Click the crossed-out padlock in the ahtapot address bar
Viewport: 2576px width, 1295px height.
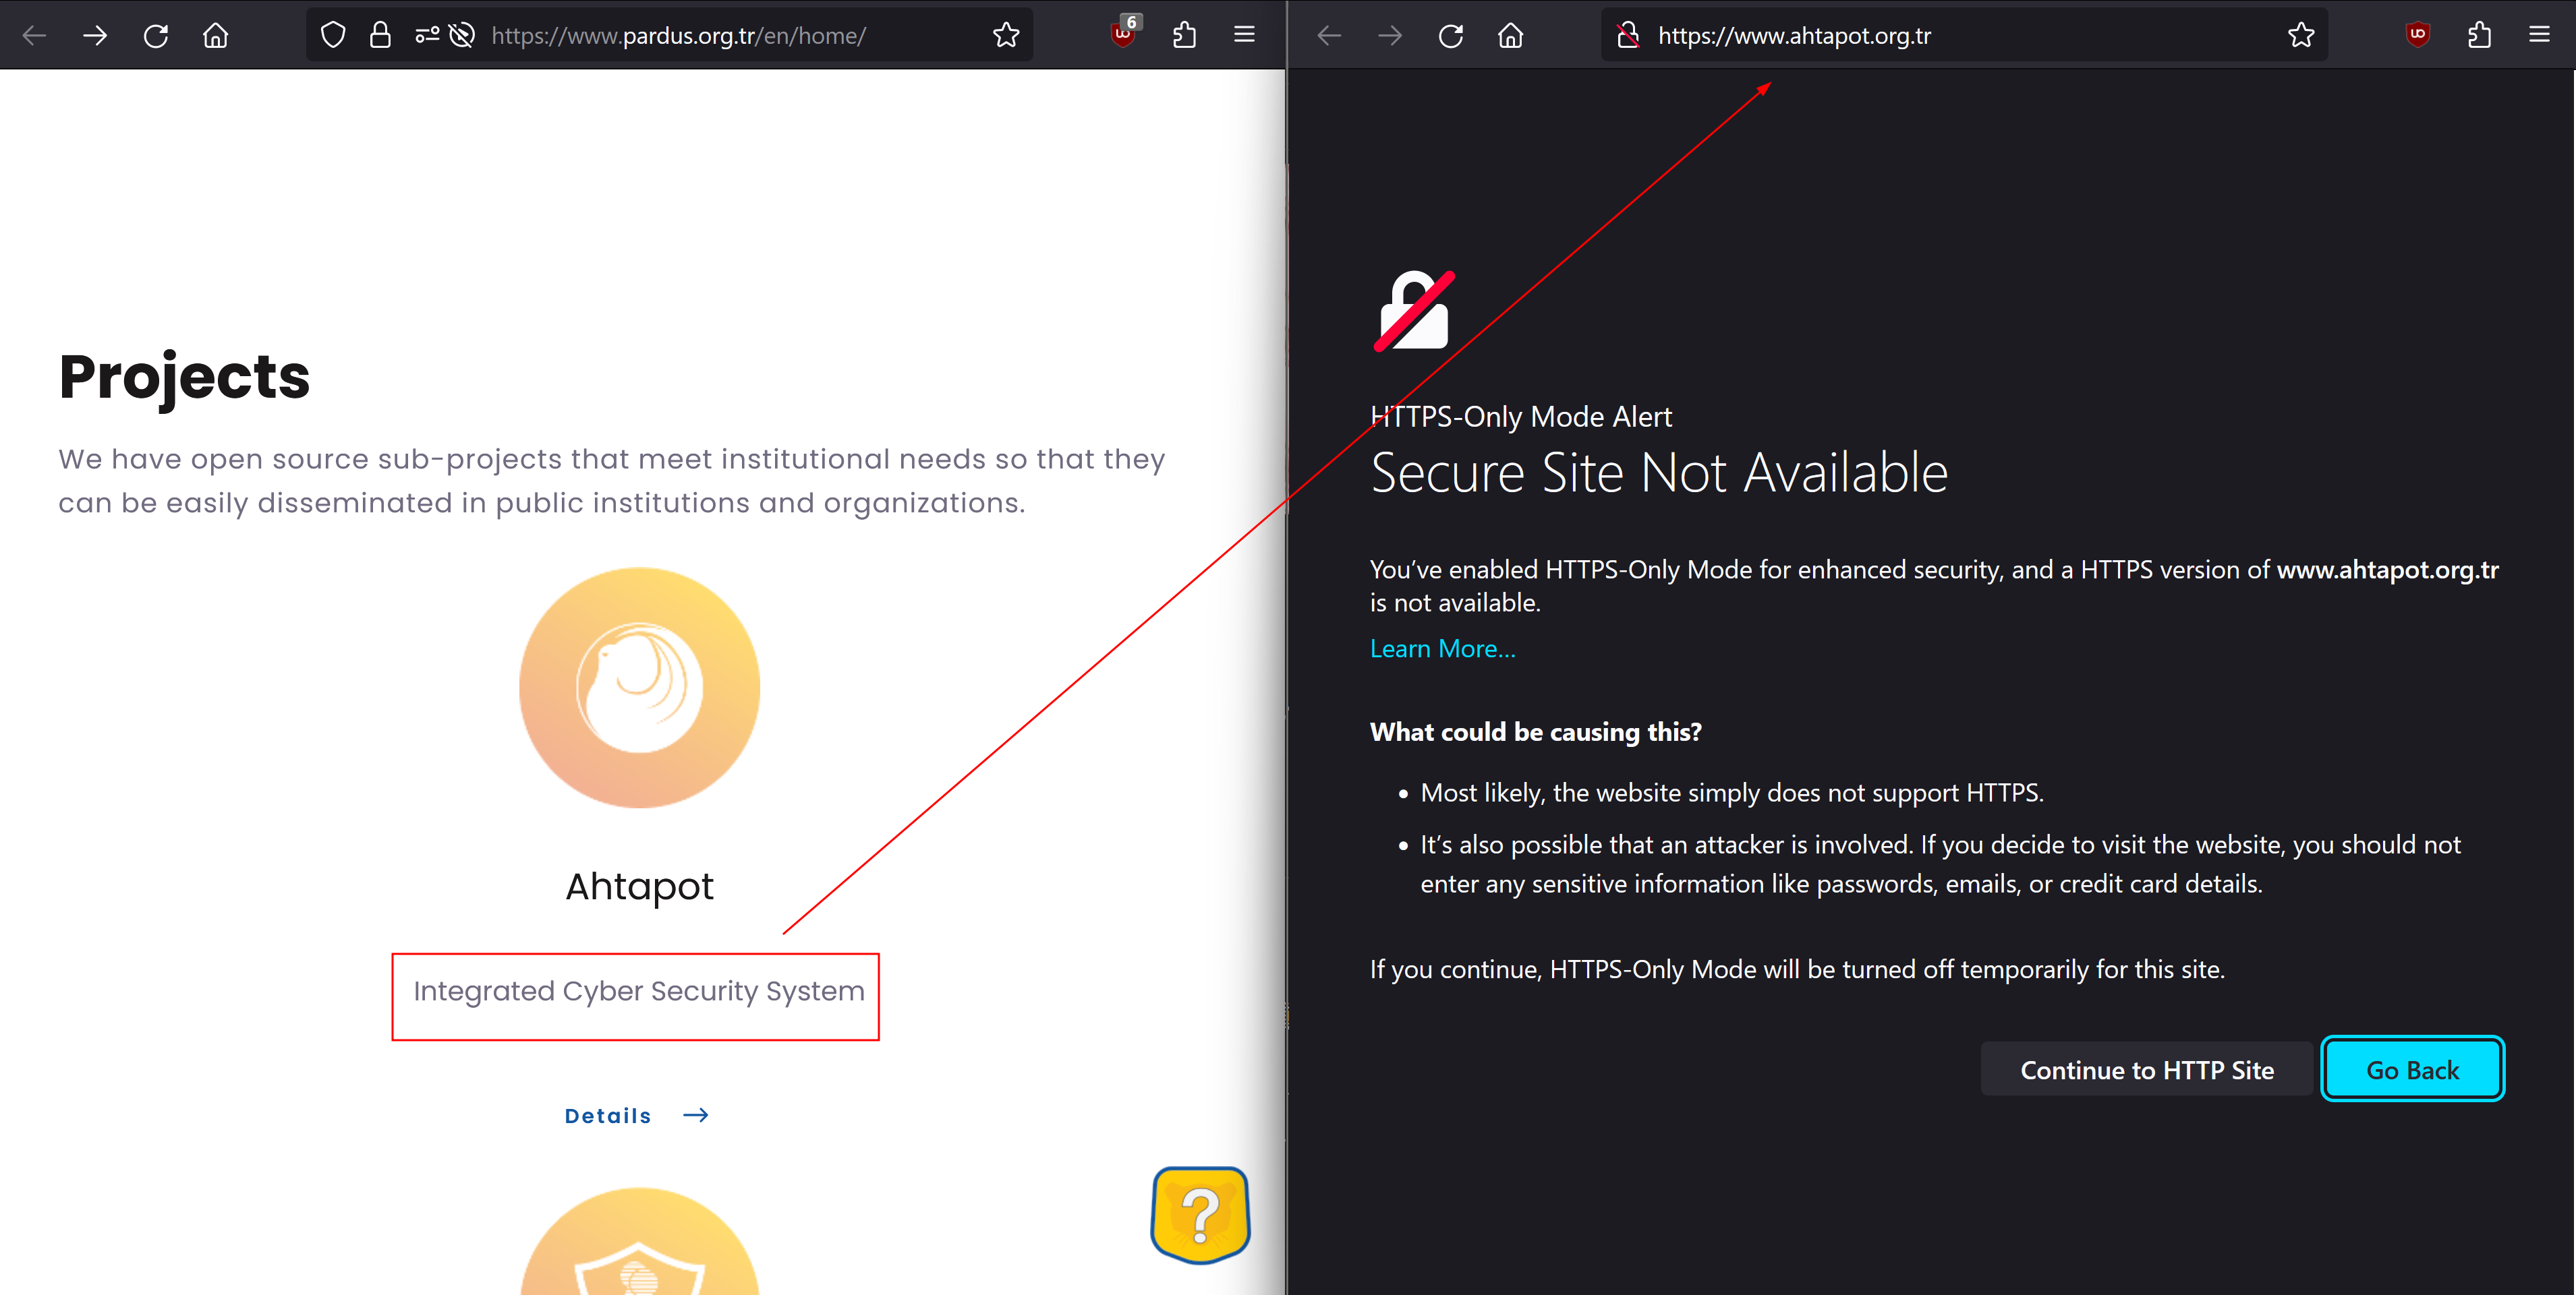tap(1628, 36)
